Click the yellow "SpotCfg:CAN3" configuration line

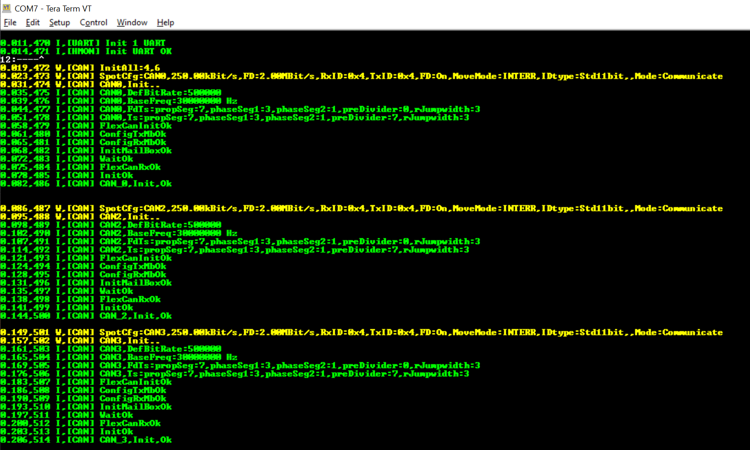[x=361, y=332]
